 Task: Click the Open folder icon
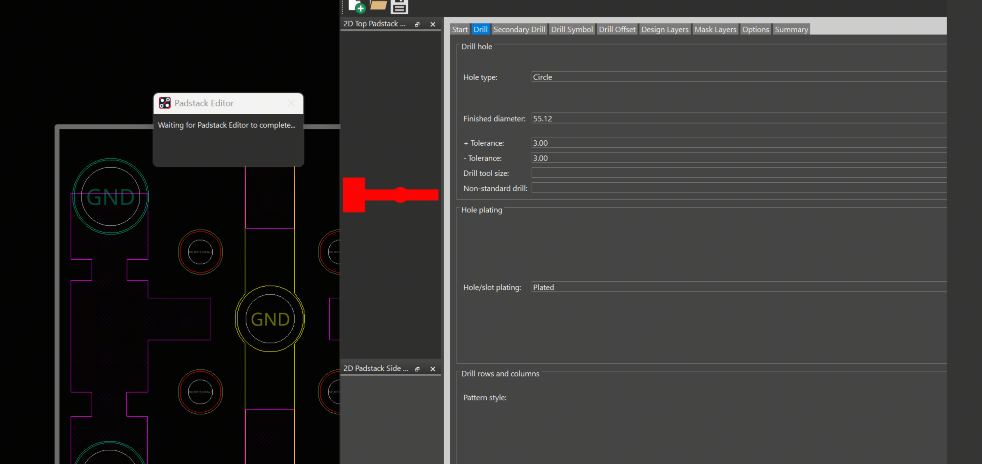coord(378,5)
